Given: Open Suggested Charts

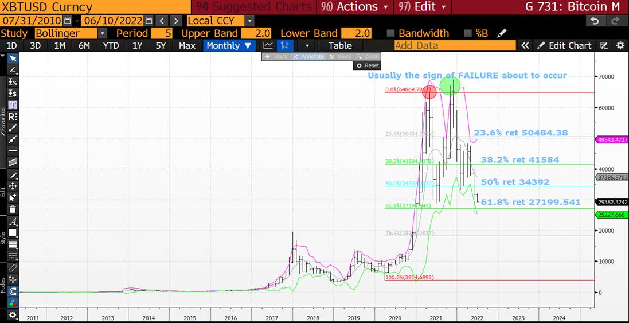Looking at the screenshot, I should pyautogui.click(x=253, y=7).
